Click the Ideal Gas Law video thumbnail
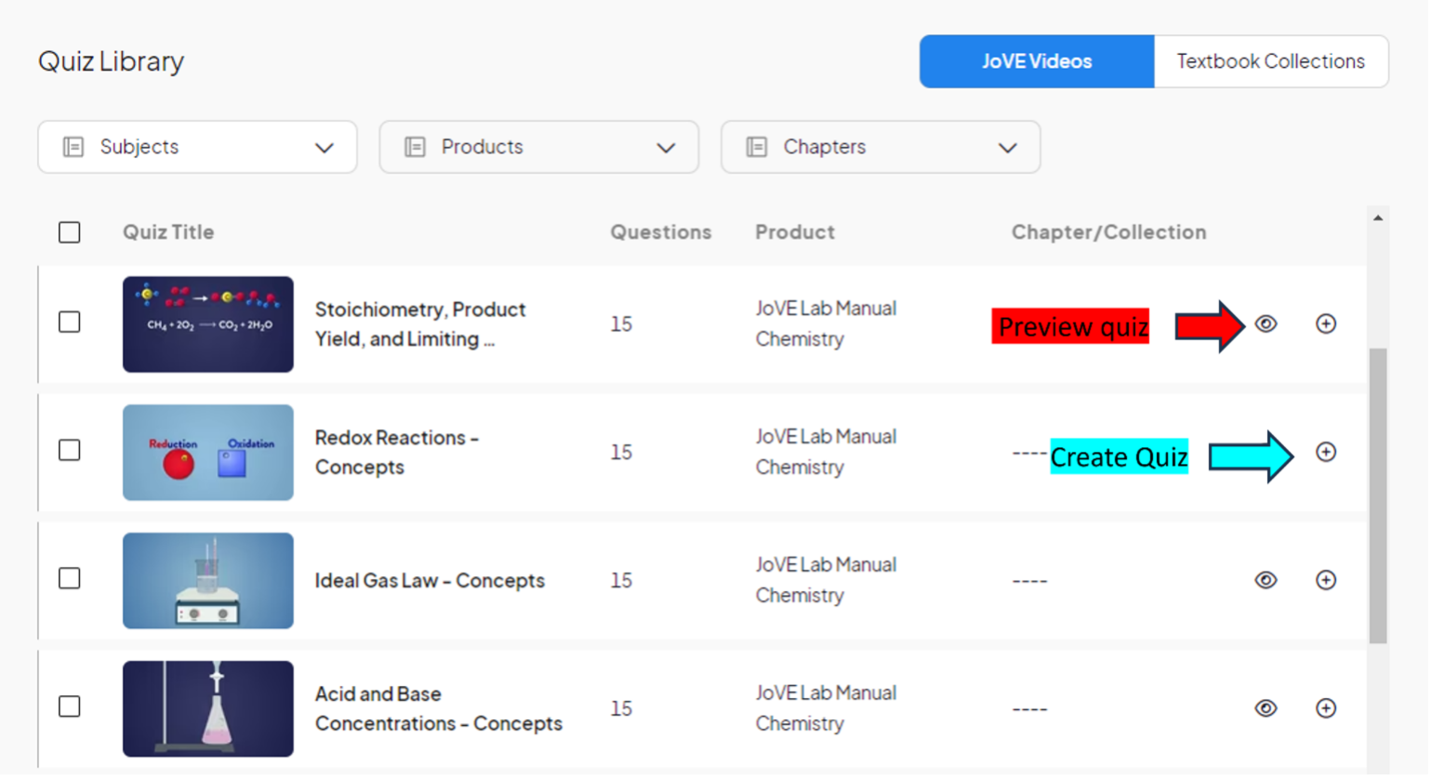Viewport: 1432px width, 778px height. coord(208,580)
